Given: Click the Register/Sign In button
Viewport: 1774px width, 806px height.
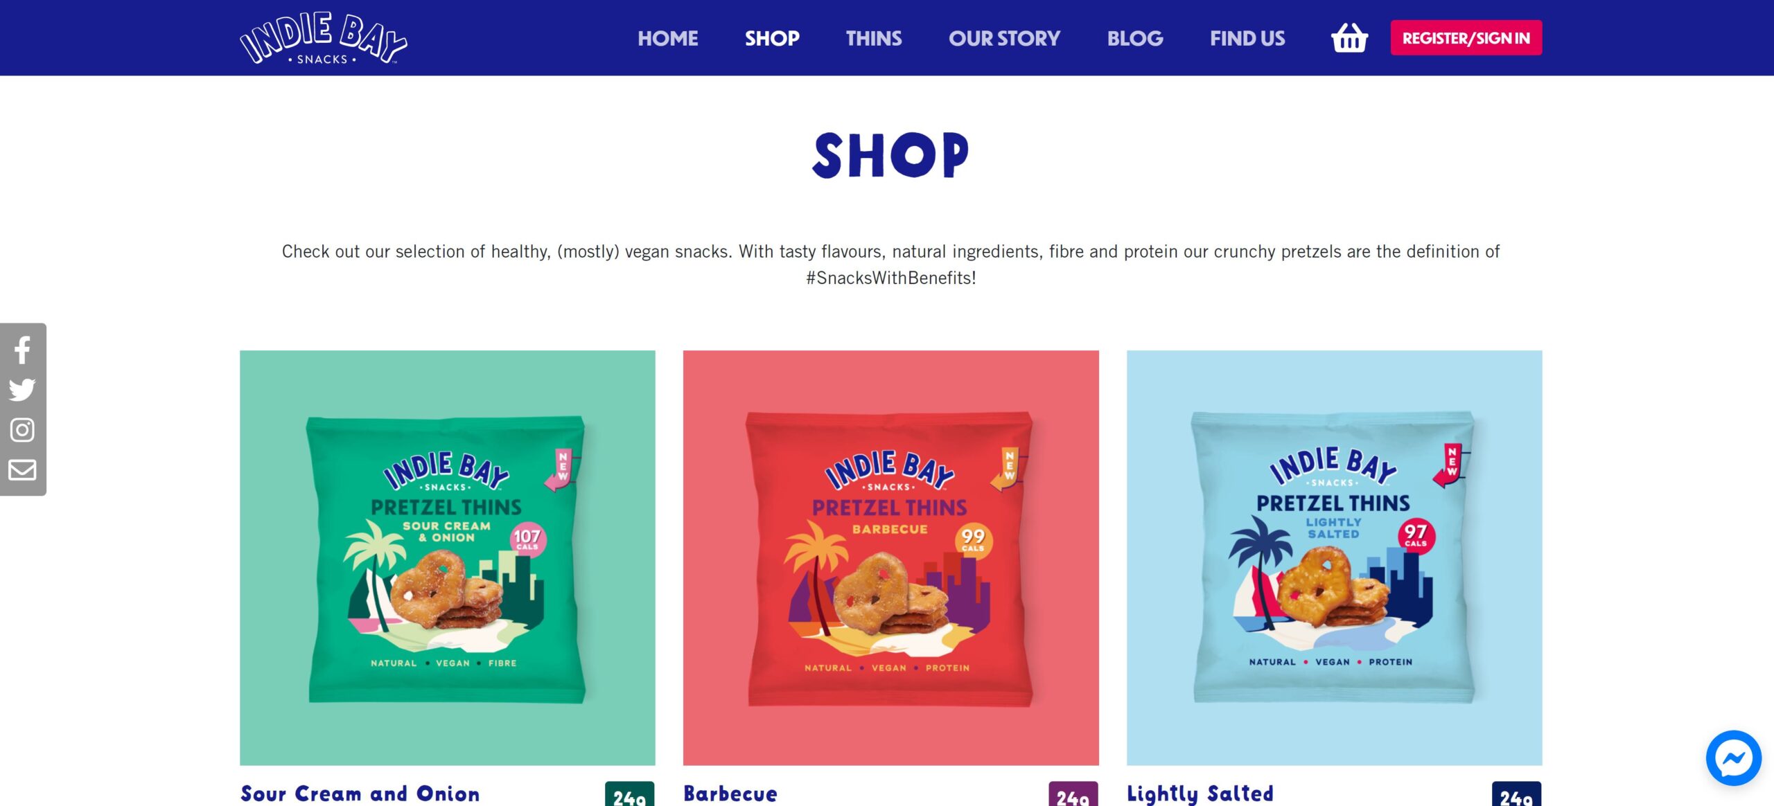Looking at the screenshot, I should 1466,38.
